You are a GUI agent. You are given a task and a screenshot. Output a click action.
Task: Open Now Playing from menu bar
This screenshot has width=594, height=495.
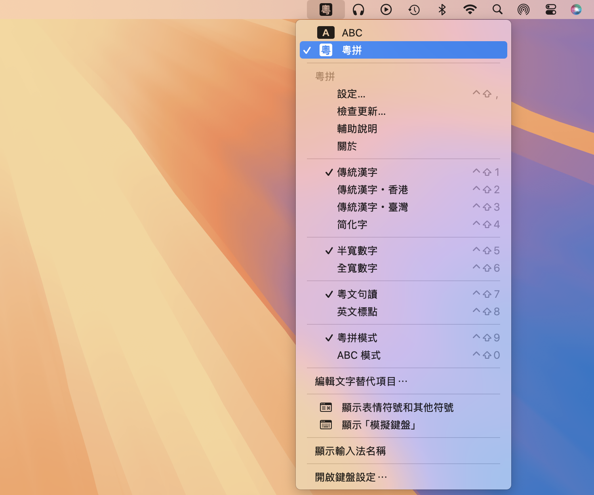coord(386,10)
